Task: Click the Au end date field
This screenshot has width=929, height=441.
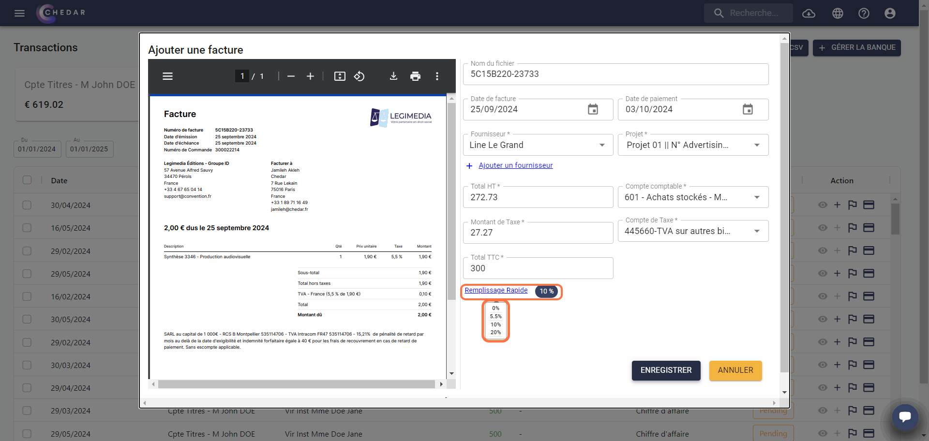Action: coord(89,149)
